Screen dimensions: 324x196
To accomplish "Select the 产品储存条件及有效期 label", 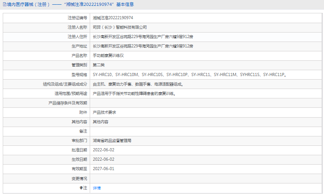I will click(x=68, y=103).
